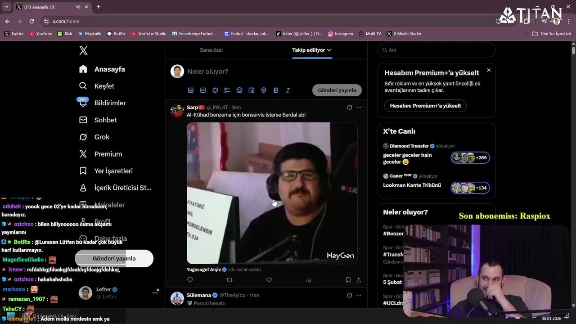Tag a location in the post
Viewport: 576px width, 324px height.
[x=264, y=90]
